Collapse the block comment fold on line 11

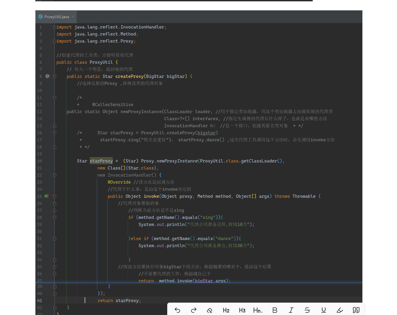54,97
